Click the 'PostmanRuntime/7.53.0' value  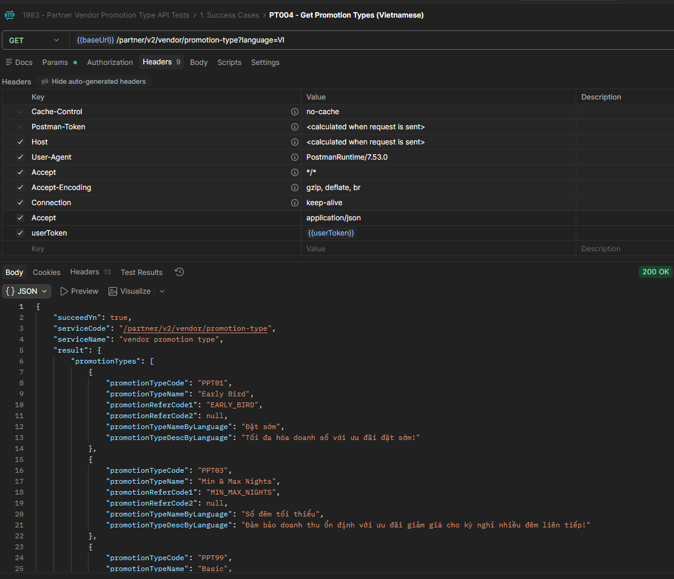(347, 157)
